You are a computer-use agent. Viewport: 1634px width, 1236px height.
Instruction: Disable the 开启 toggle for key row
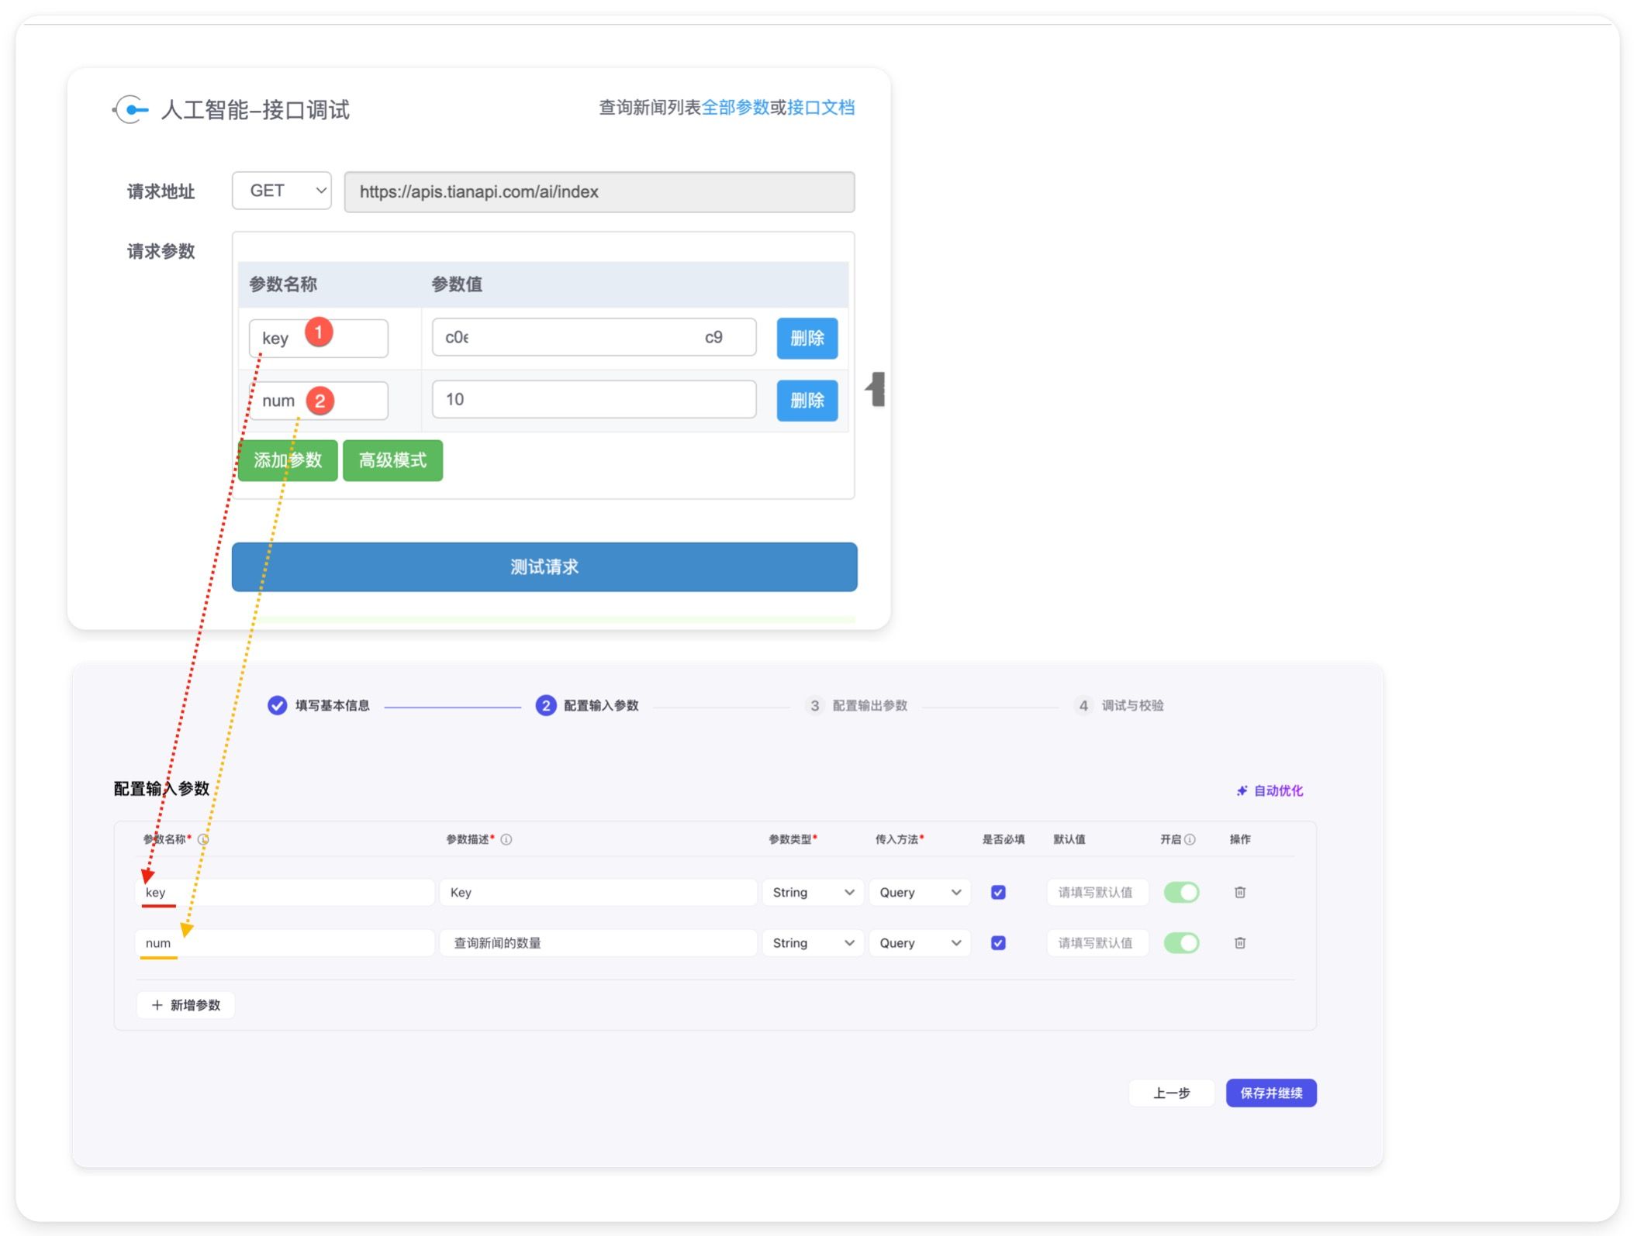[x=1181, y=892]
